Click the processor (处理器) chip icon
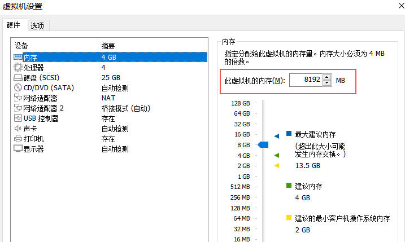The width and height of the screenshot is (405, 242). (18, 67)
